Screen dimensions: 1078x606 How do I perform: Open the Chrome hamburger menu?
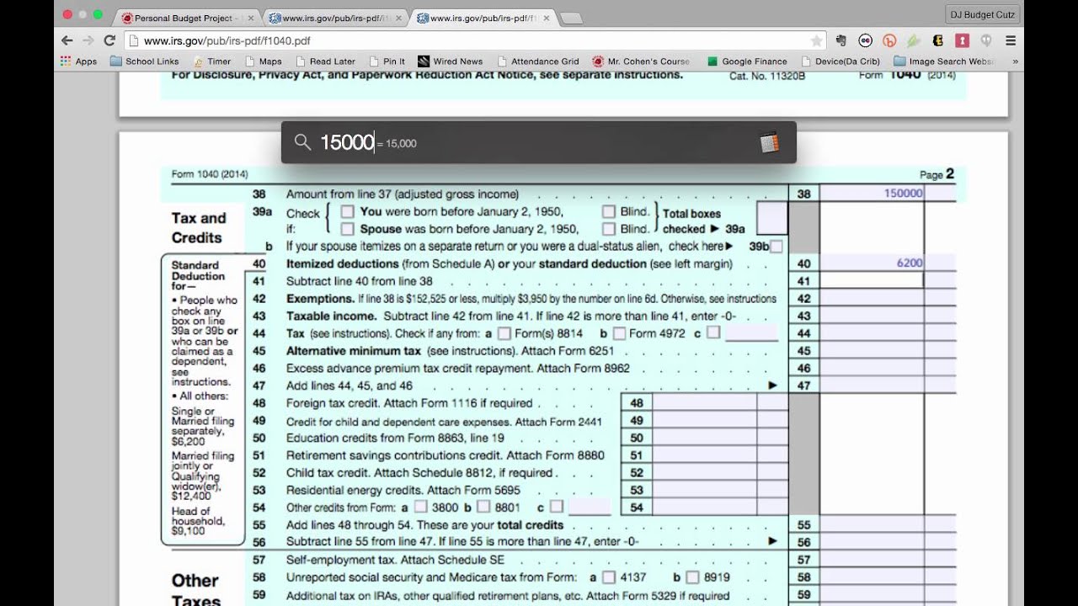pos(1011,40)
